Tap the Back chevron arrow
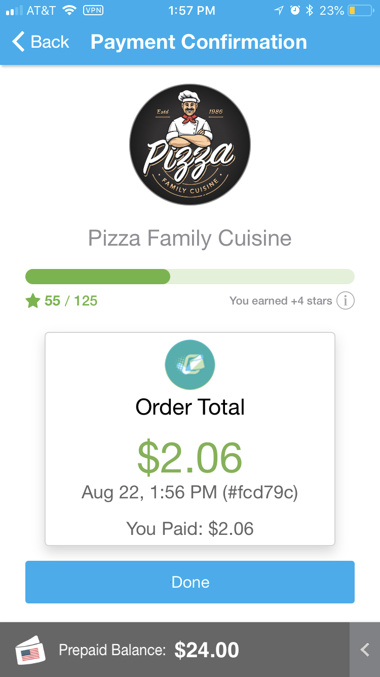This screenshot has width=380, height=677. pyautogui.click(x=18, y=42)
